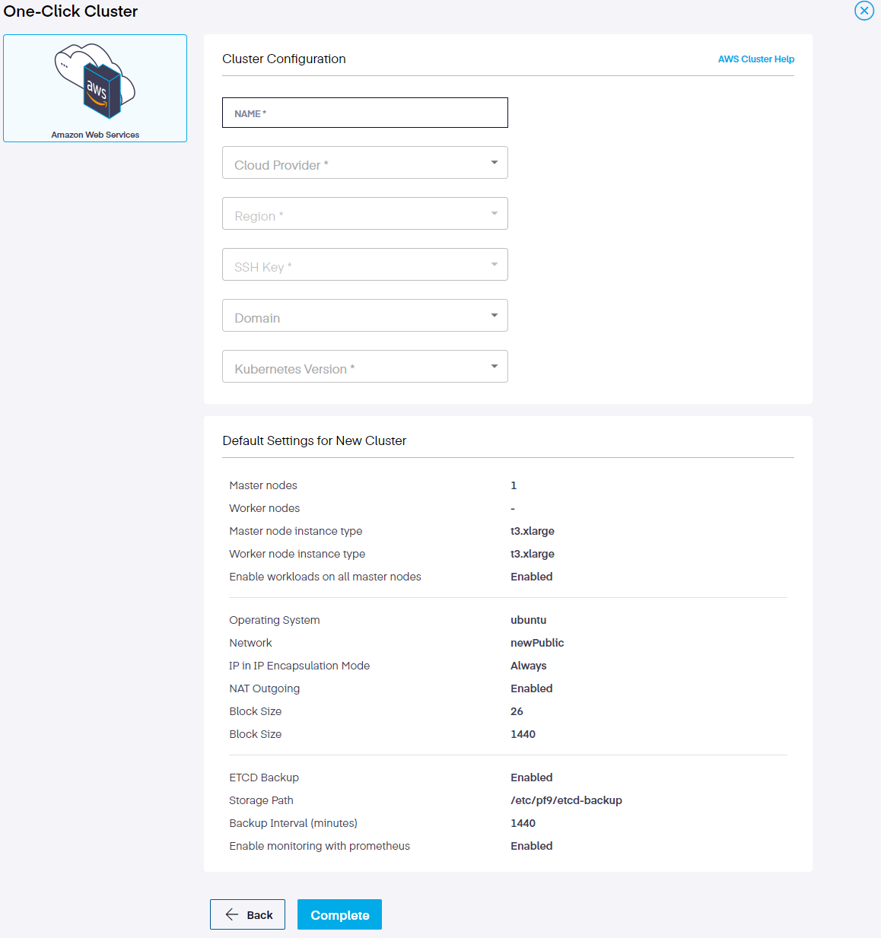Click the Master node instance type value
This screenshot has height=938, width=881.
(x=532, y=531)
